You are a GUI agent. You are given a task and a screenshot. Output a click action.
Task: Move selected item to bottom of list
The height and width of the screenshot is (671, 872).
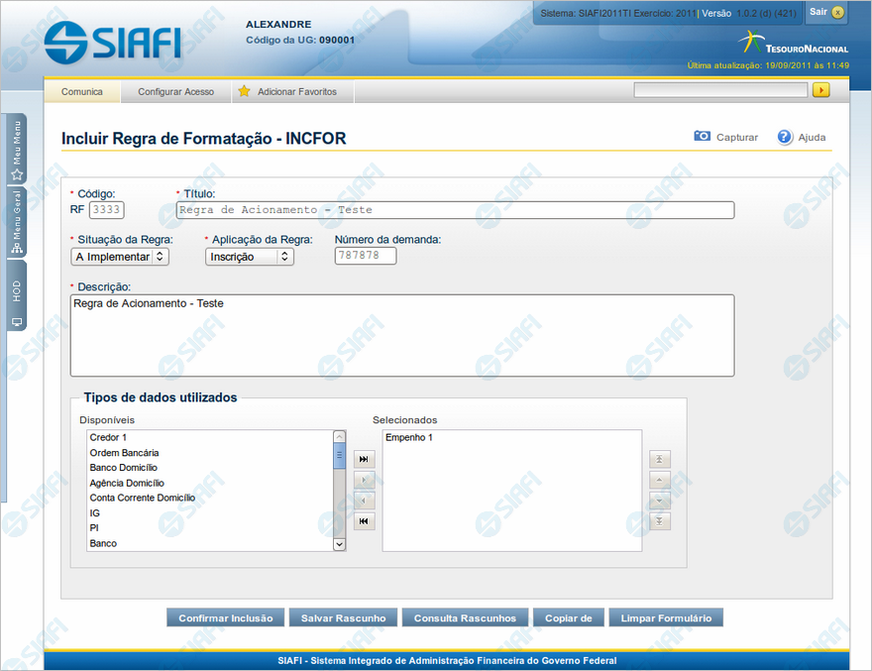(660, 521)
